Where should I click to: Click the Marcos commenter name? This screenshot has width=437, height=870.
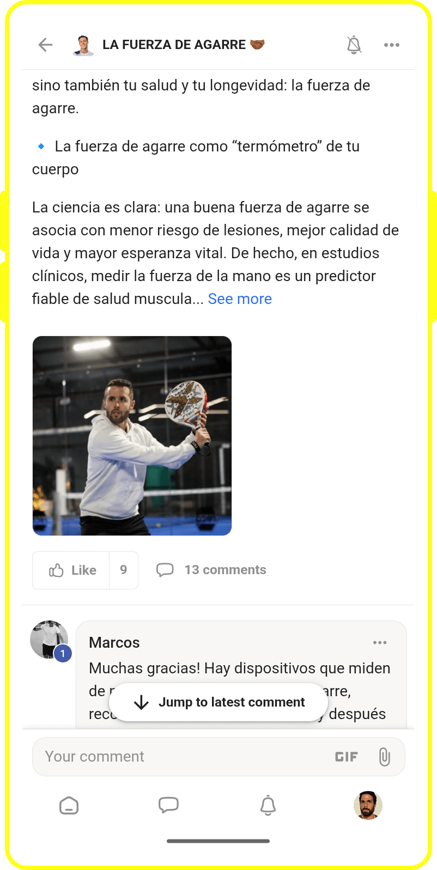tap(114, 643)
